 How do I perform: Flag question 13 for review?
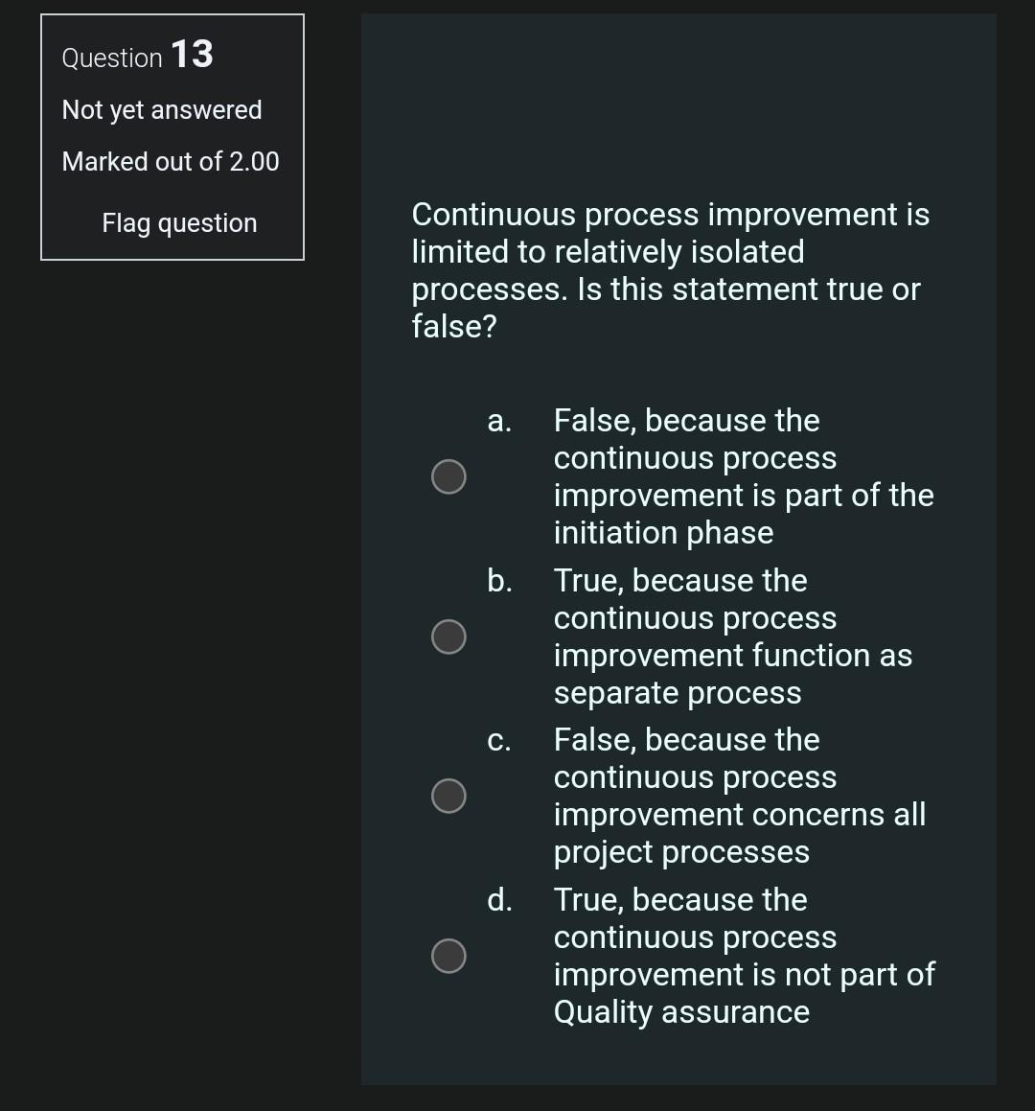click(x=179, y=223)
